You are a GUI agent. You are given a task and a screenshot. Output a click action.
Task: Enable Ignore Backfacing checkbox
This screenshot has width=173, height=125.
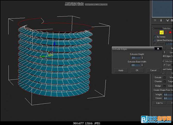[x=155, y=40]
